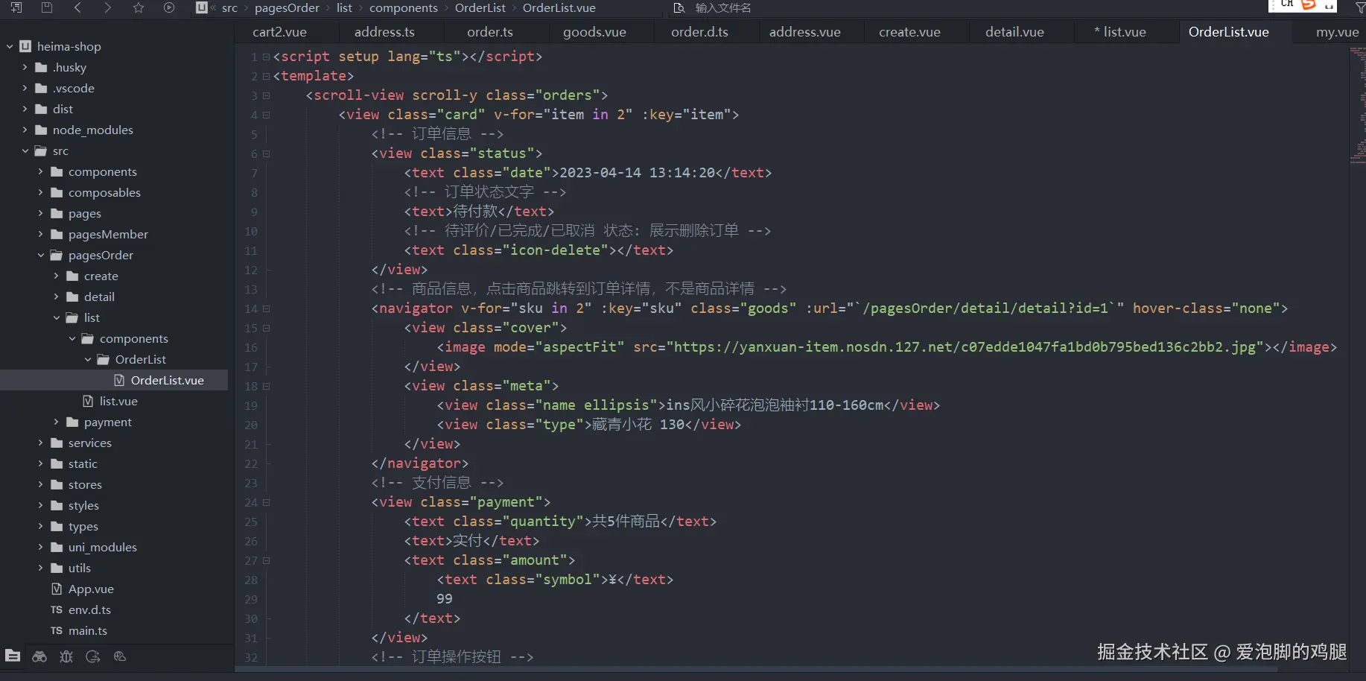Screen dimensions: 1366x681
Task: Collapse the pagesOrder folder
Action: [41, 255]
